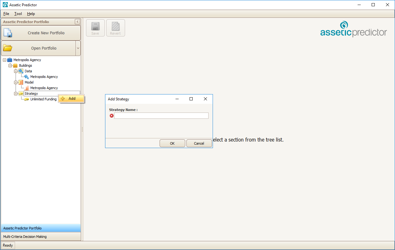Focus the Strategy Name input field
This screenshot has width=395, height=250.
(161, 116)
